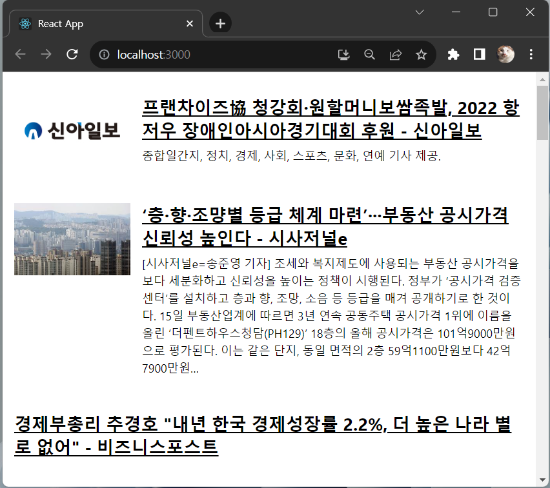Click the scrollbar up arrow

point(543,79)
